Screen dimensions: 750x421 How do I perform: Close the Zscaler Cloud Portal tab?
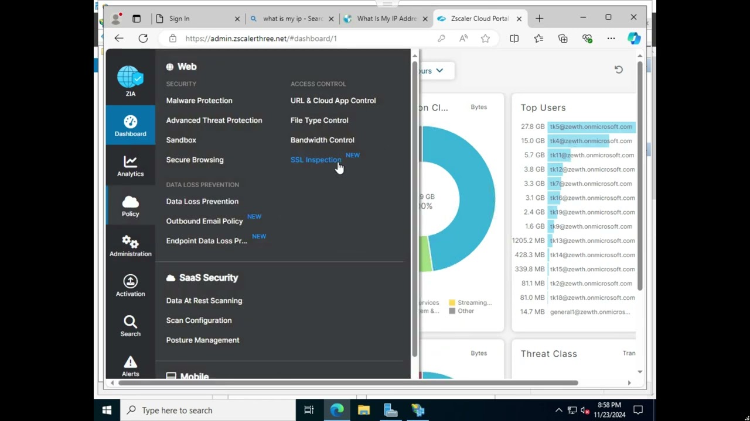[519, 19]
